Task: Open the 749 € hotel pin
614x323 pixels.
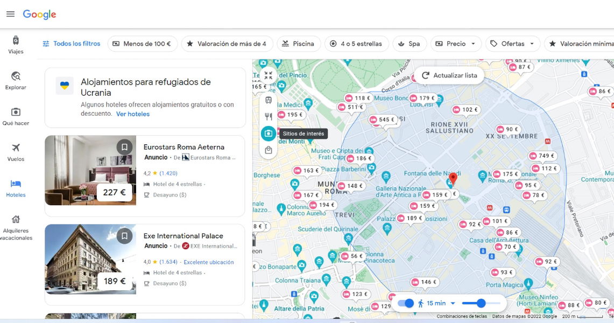Action: coord(542,156)
